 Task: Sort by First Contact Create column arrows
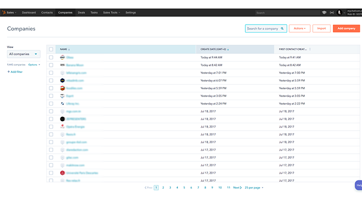tap(310, 49)
